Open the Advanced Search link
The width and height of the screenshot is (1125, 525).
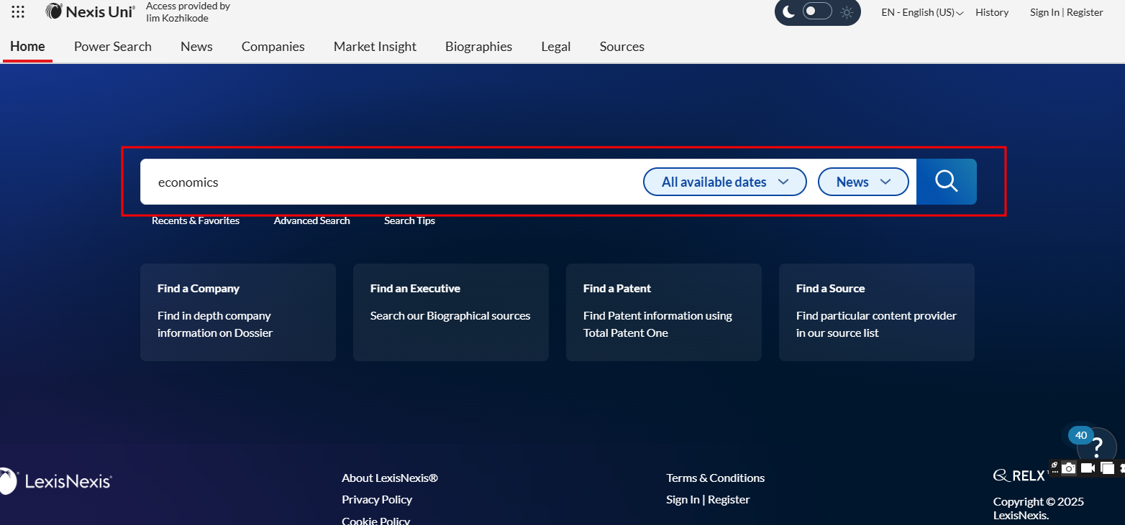point(311,220)
